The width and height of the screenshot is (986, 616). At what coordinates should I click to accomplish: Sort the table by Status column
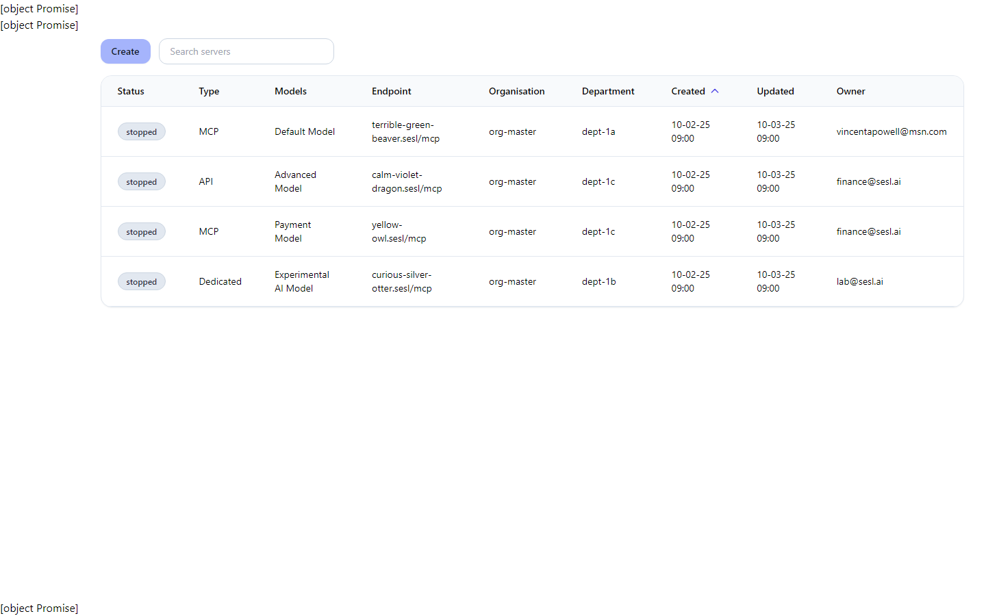click(x=130, y=91)
